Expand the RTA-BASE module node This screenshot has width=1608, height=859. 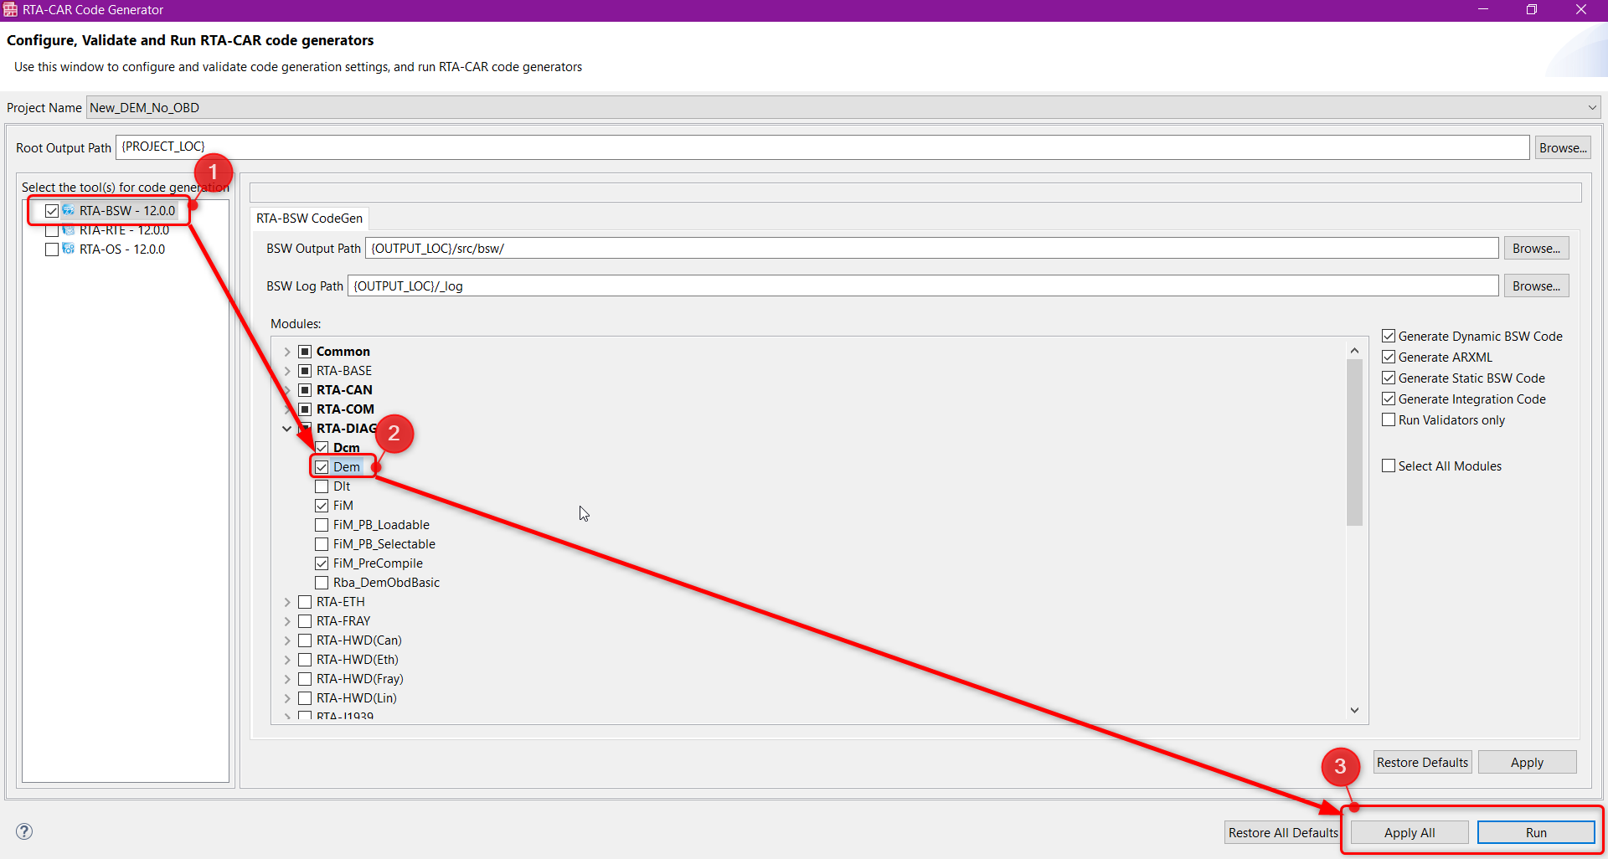(x=287, y=371)
